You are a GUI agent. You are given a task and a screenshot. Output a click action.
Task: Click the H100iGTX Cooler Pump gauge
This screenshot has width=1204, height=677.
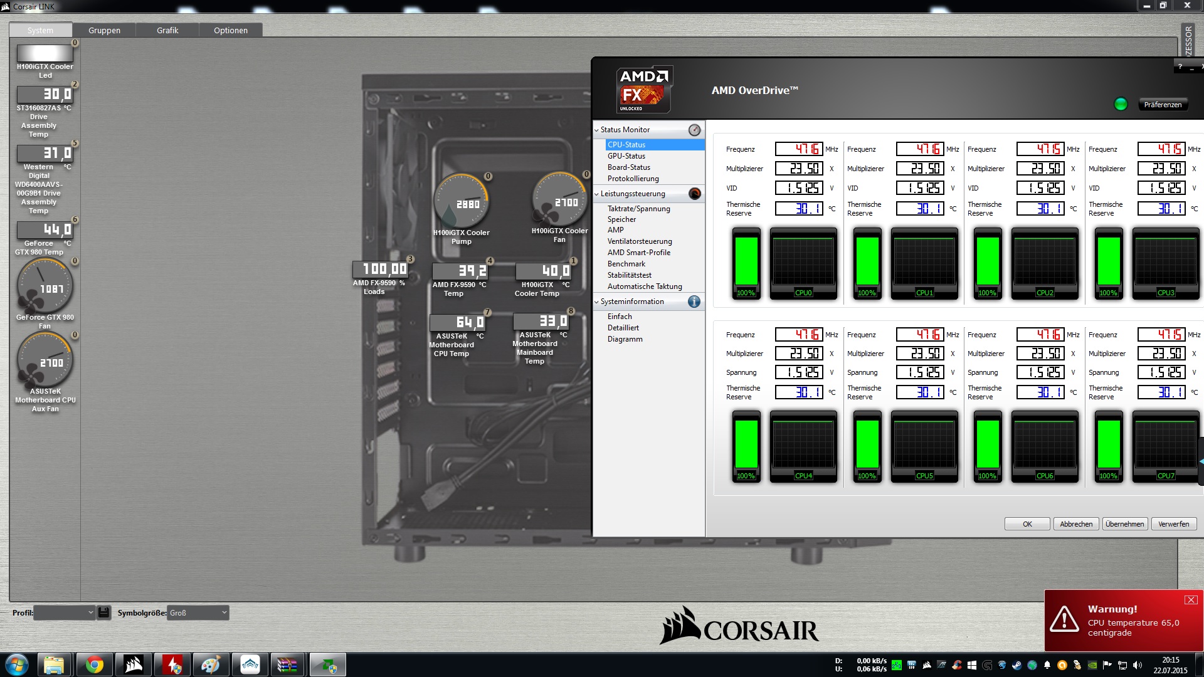(462, 202)
